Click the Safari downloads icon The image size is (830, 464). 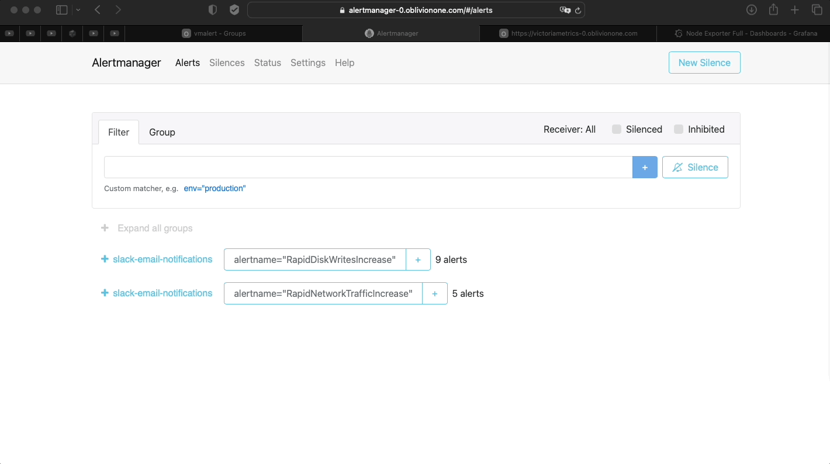pos(752,10)
